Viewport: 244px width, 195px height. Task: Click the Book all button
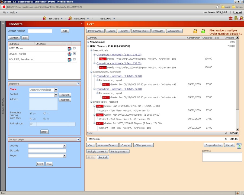(x=103, y=157)
